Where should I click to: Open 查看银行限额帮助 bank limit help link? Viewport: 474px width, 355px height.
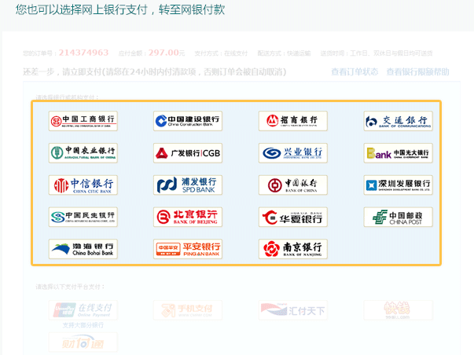pyautogui.click(x=417, y=72)
